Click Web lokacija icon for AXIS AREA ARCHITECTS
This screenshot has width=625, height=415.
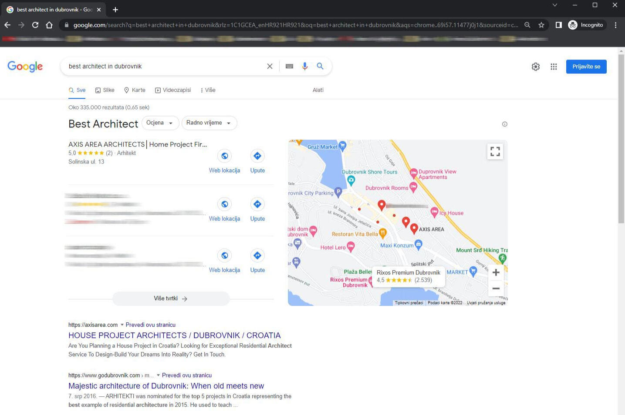point(224,156)
